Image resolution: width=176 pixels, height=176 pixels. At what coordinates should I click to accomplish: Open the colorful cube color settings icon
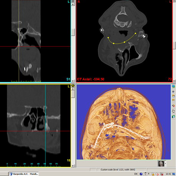tap(173, 106)
